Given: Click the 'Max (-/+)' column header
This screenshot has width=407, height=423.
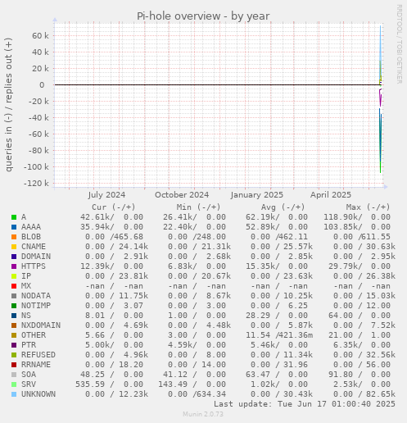Looking at the screenshot, I should click(x=368, y=207).
